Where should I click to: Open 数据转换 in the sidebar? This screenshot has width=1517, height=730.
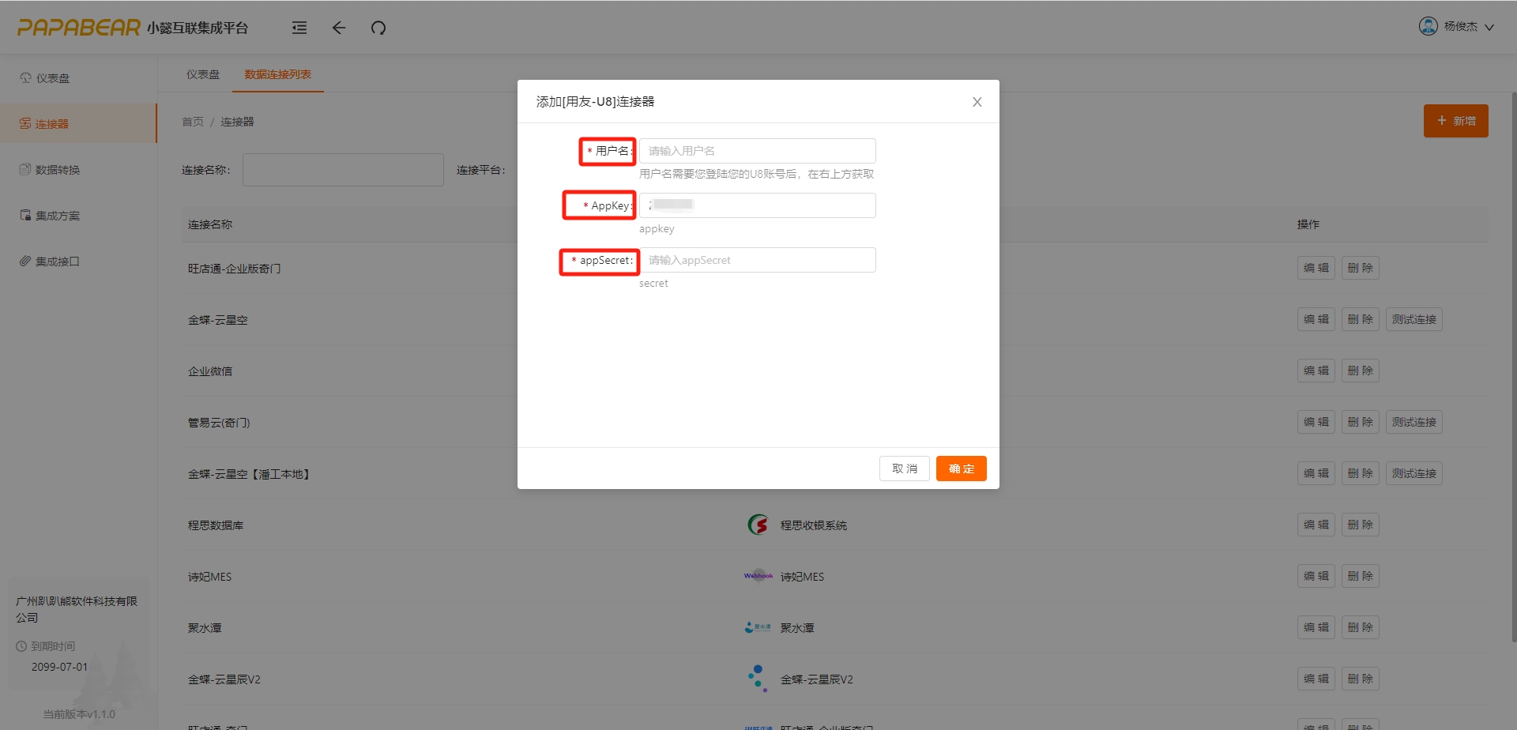(57, 170)
